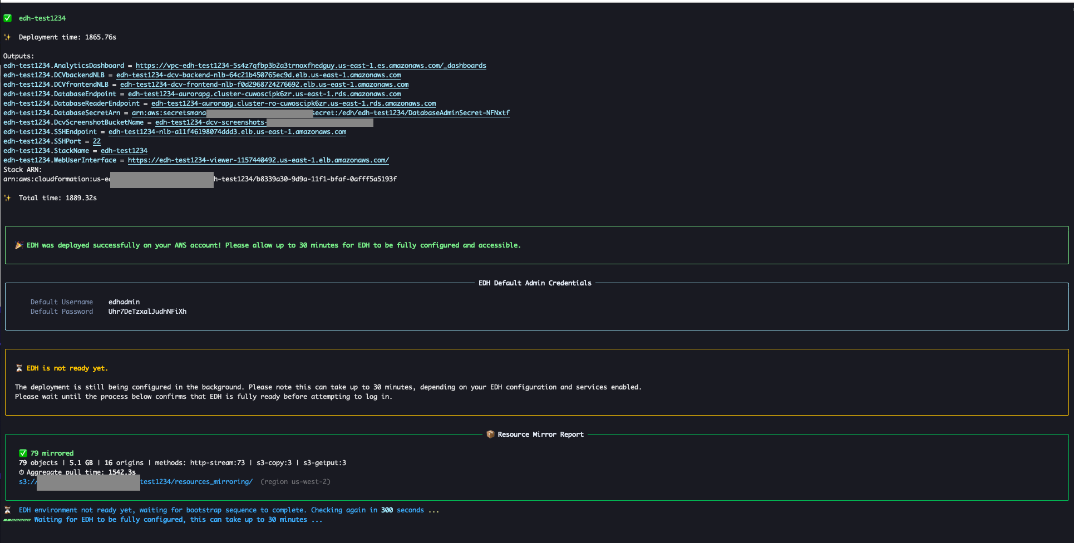The height and width of the screenshot is (543, 1074).
Task: Open the s3 resources_mirroring bucket link
Action: [x=136, y=482]
